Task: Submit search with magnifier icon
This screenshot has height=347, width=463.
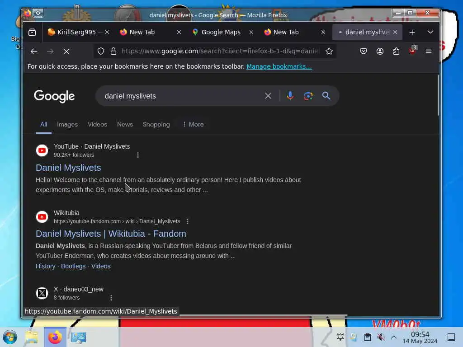Action: click(x=326, y=96)
